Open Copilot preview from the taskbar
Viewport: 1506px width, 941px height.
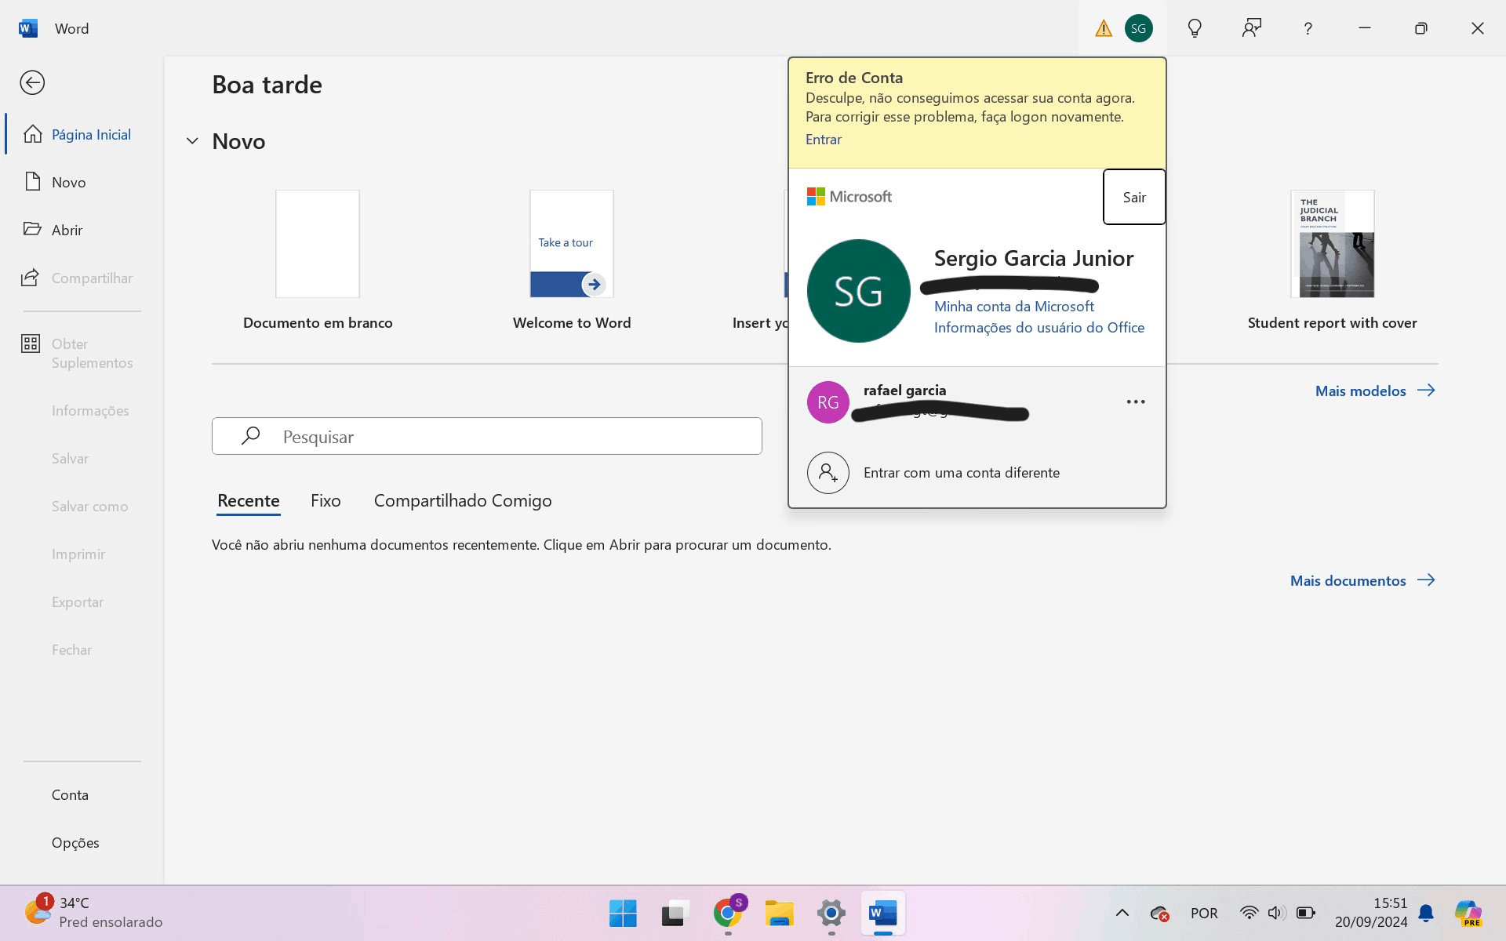[1468, 913]
